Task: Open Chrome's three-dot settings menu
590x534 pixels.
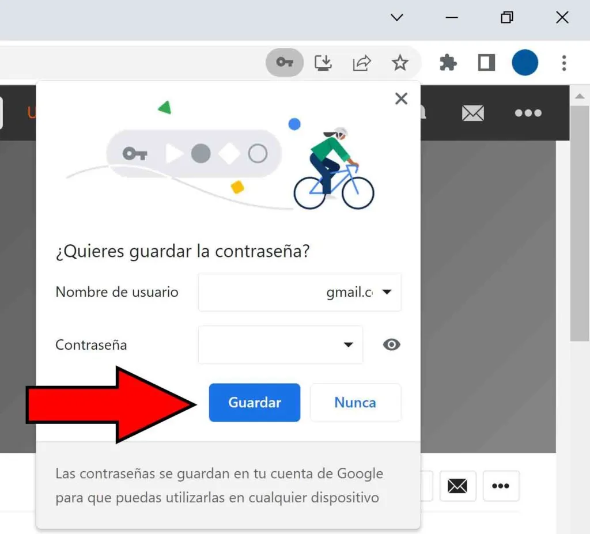Action: click(x=563, y=63)
